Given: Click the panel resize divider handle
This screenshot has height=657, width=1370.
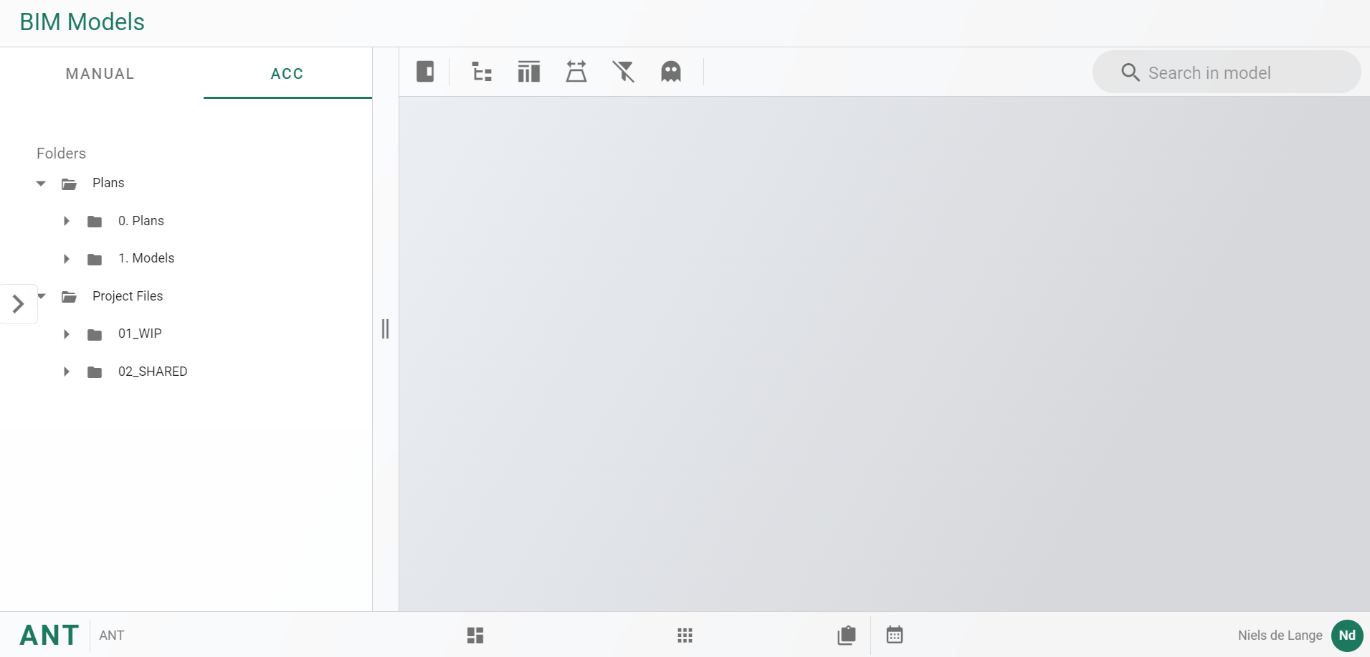Looking at the screenshot, I should 385,329.
